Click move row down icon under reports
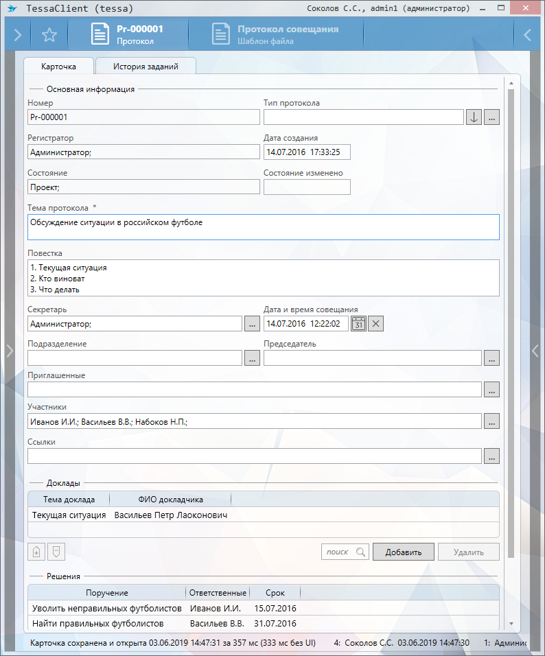The image size is (545, 656). (x=57, y=552)
